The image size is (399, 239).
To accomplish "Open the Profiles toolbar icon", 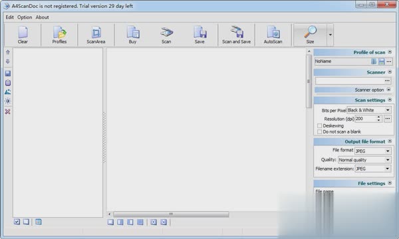I will click(59, 35).
